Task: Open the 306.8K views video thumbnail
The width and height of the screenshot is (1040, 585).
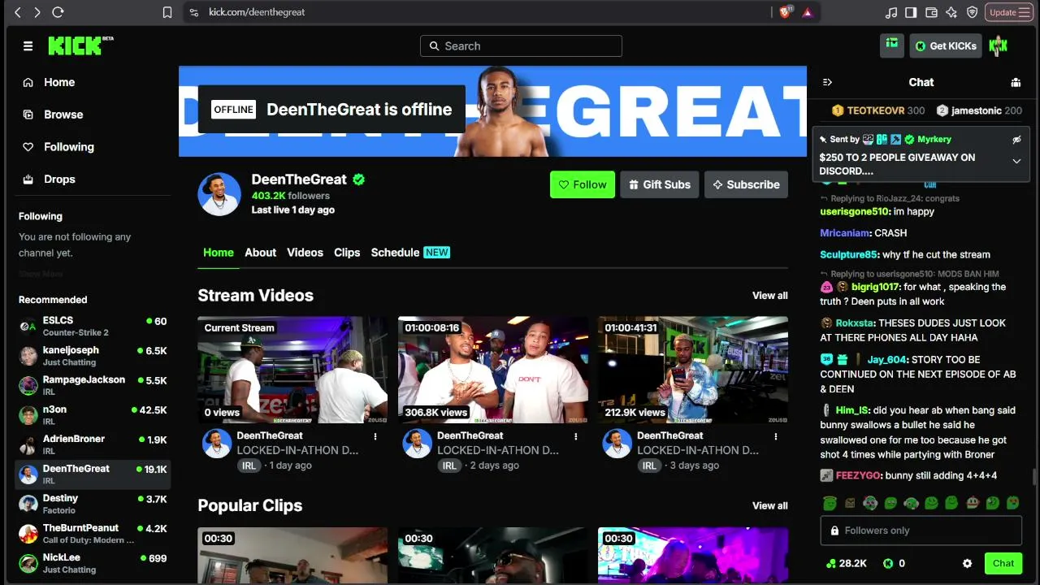Action: [x=493, y=370]
